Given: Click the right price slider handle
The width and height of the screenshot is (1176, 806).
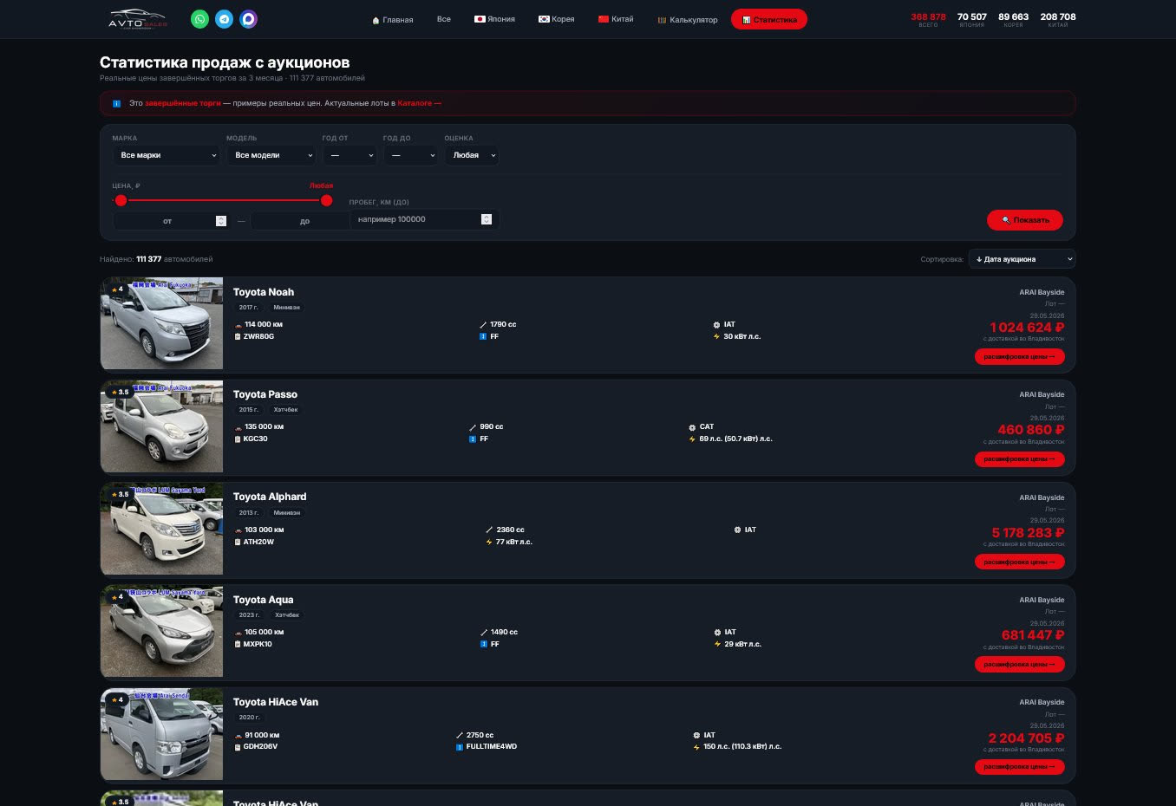Looking at the screenshot, I should (326, 200).
